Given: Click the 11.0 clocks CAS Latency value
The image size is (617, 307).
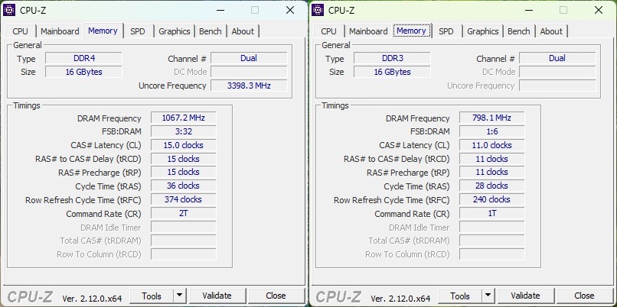Looking at the screenshot, I should (492, 145).
